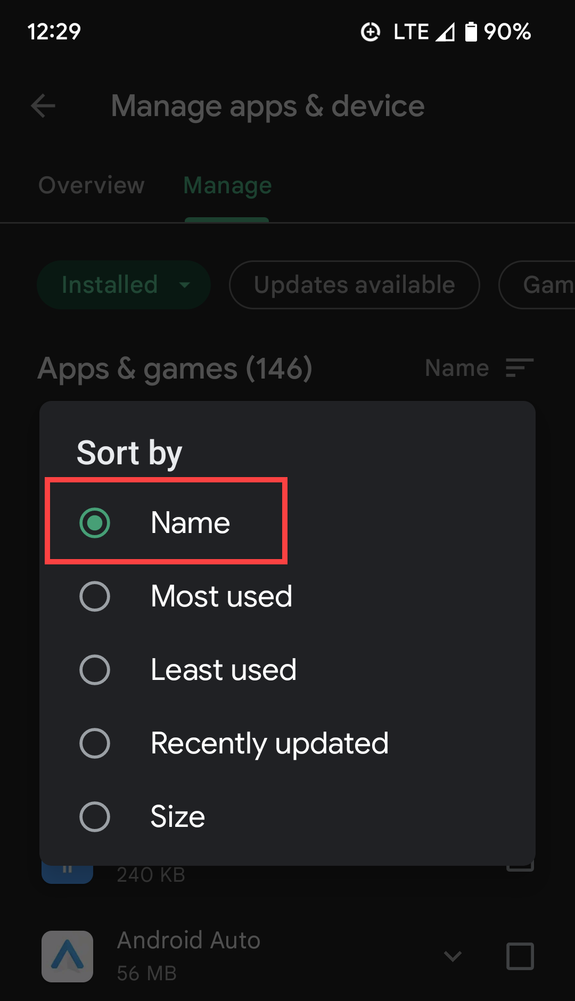Tap the Apps & games (146) heading
The height and width of the screenshot is (1001, 575).
tap(175, 368)
